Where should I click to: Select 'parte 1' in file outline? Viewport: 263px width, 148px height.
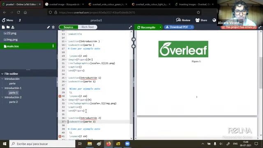coord(13,92)
